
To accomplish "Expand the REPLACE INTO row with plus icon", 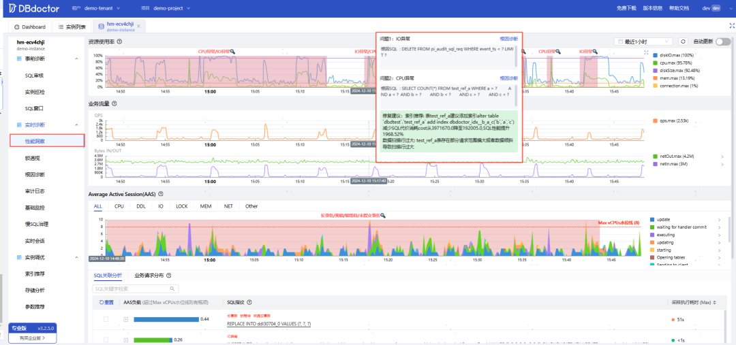I will [126, 319].
